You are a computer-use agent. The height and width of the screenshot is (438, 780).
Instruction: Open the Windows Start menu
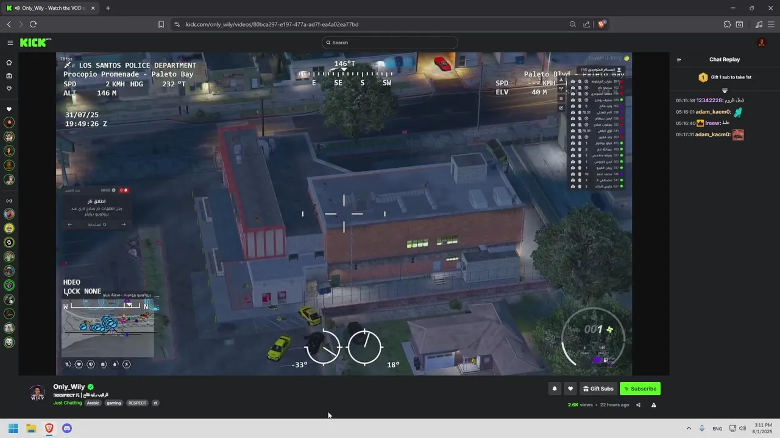13,428
